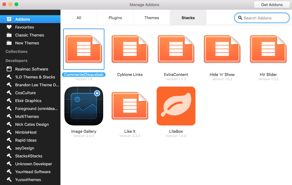The width and height of the screenshot is (292, 185).
Task: Click hammer icon beside Brandon Lee Theme
Action: click(x=9, y=85)
